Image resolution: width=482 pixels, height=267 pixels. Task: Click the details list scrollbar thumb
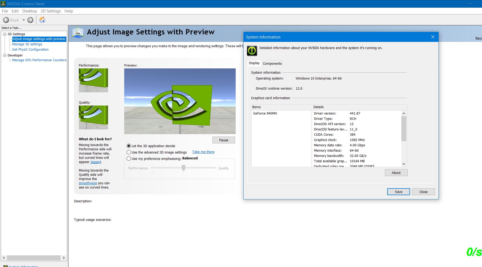tap(404, 128)
